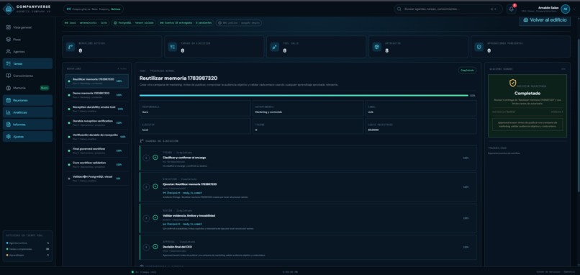
Task: Select workflow Core workflow validation
Action: coord(97,164)
